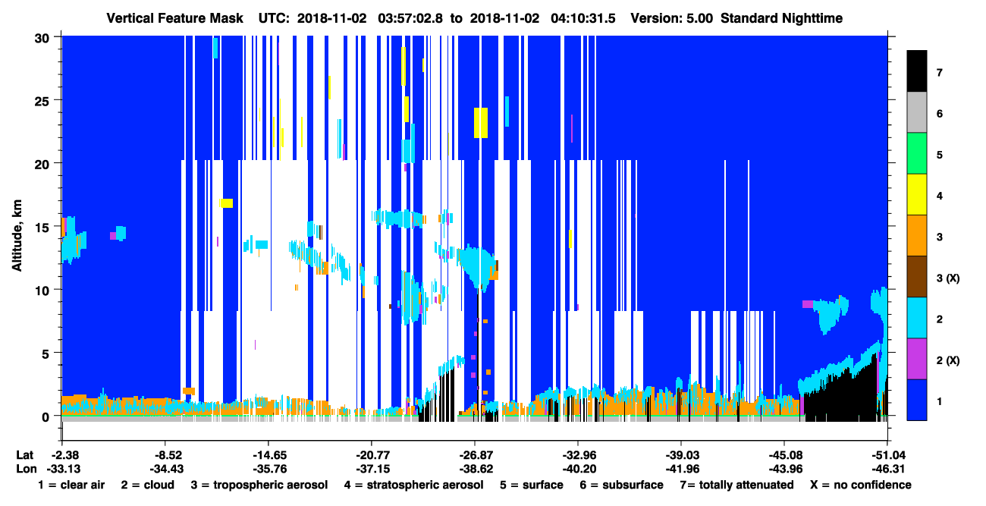
Task: Click the longitude value -46.31
Action: click(887, 469)
